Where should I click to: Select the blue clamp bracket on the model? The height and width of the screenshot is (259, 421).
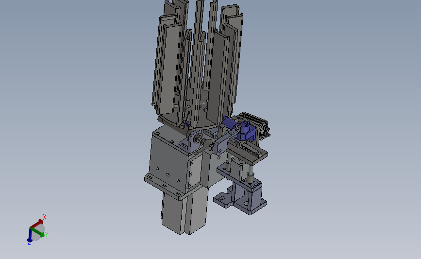pyautogui.click(x=246, y=131)
